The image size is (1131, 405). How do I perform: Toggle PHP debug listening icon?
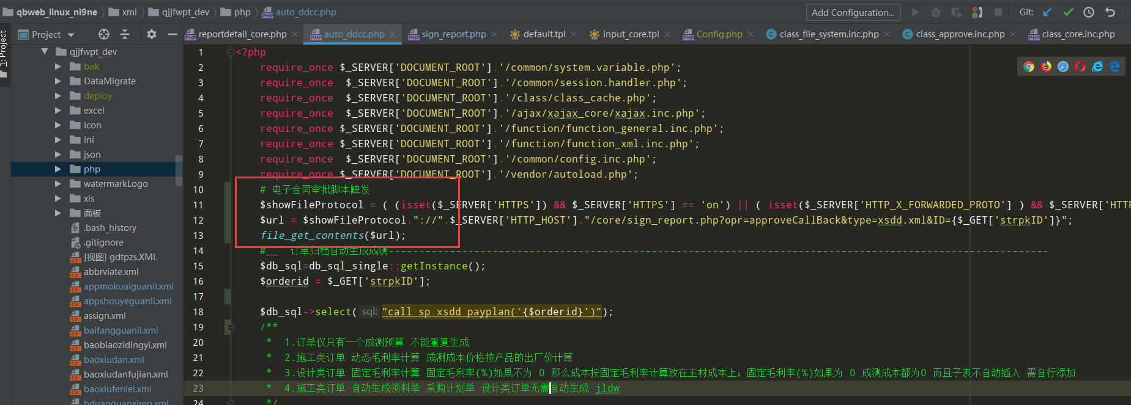[x=977, y=12]
